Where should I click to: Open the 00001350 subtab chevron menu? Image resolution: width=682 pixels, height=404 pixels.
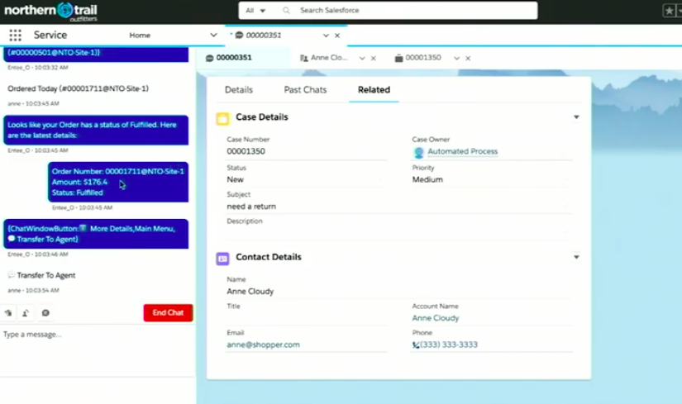456,59
